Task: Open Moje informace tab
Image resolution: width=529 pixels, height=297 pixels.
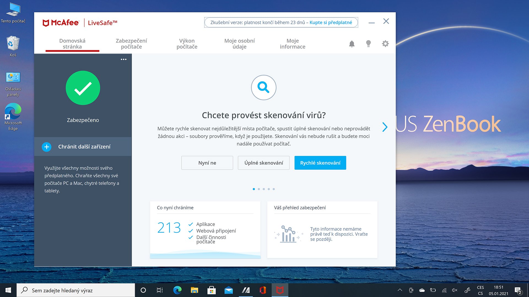Action: click(x=292, y=44)
